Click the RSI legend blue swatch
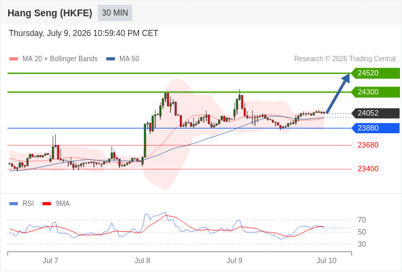The height and width of the screenshot is (272, 402). click(x=14, y=204)
